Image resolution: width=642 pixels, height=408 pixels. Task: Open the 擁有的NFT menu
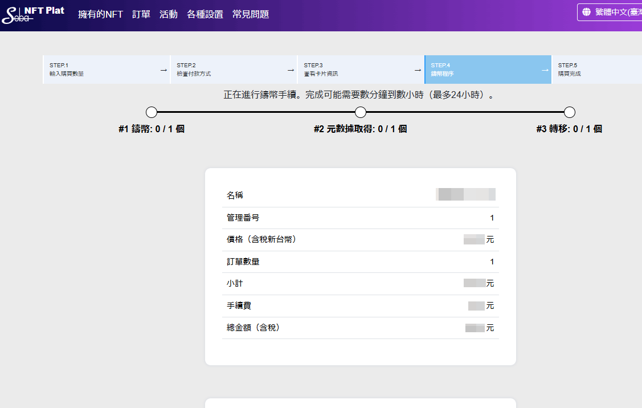click(x=100, y=14)
